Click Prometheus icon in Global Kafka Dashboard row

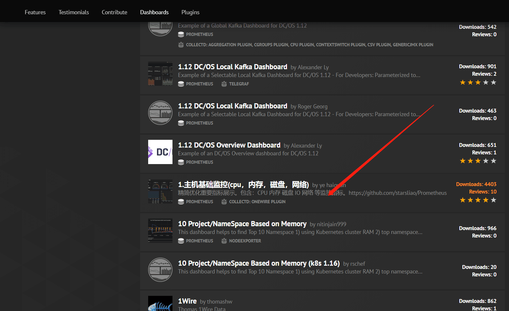[x=181, y=34]
